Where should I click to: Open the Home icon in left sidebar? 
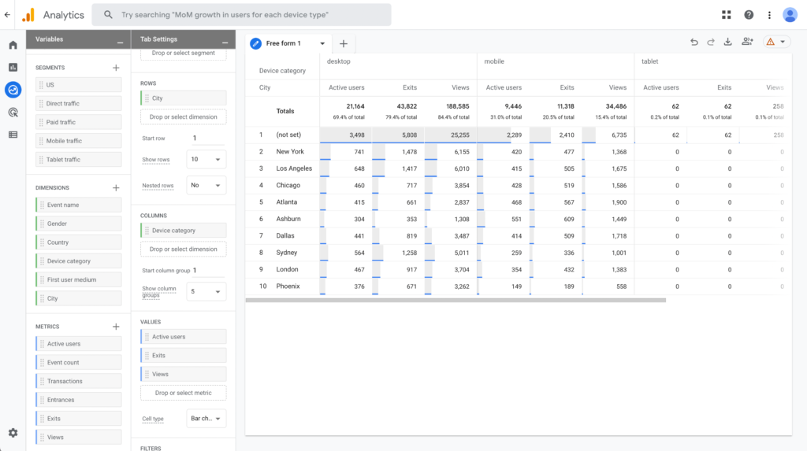13,46
